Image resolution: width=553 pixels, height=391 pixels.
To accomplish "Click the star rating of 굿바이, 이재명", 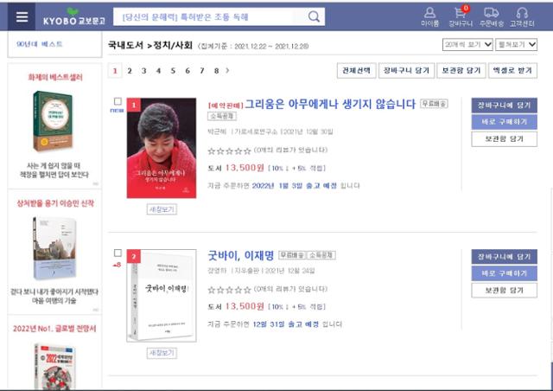I will pyautogui.click(x=229, y=290).
